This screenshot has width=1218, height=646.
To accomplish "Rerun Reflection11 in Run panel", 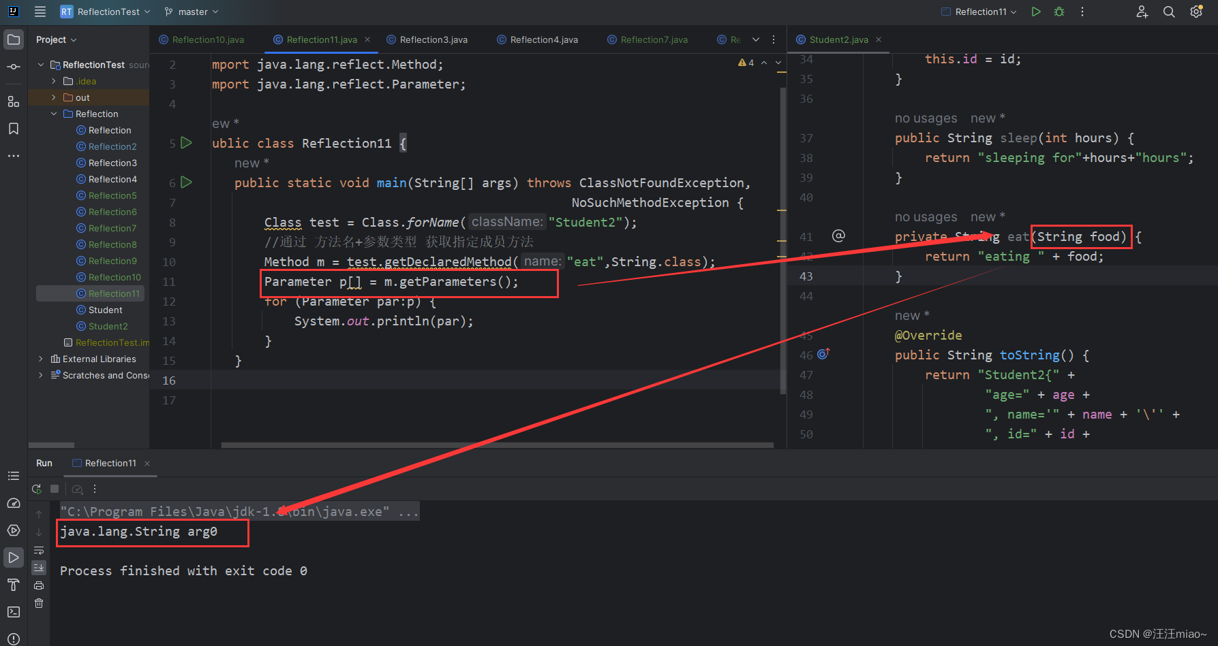I will [x=37, y=489].
